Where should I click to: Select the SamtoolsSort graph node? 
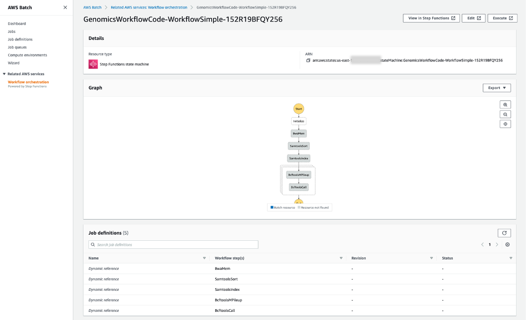tap(298, 146)
